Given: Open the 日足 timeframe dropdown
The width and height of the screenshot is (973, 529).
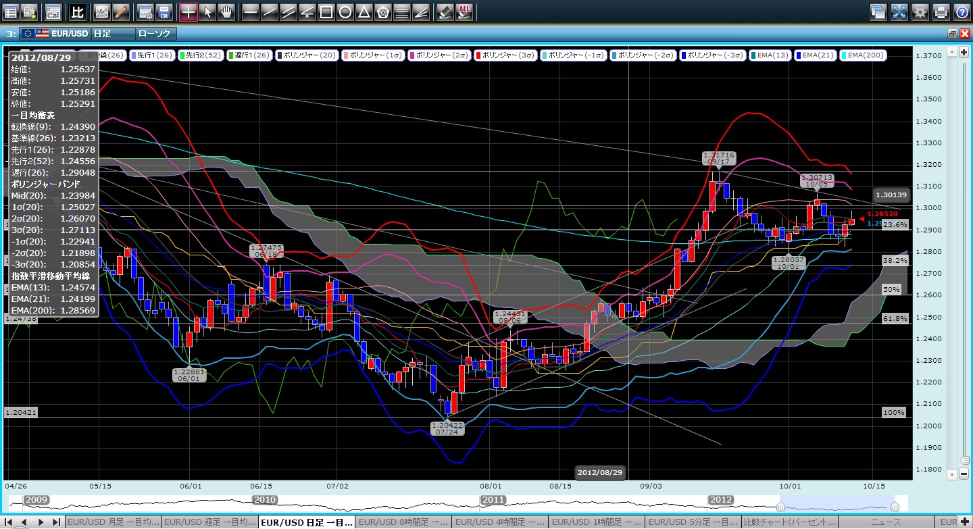Looking at the screenshot, I should tap(111, 33).
